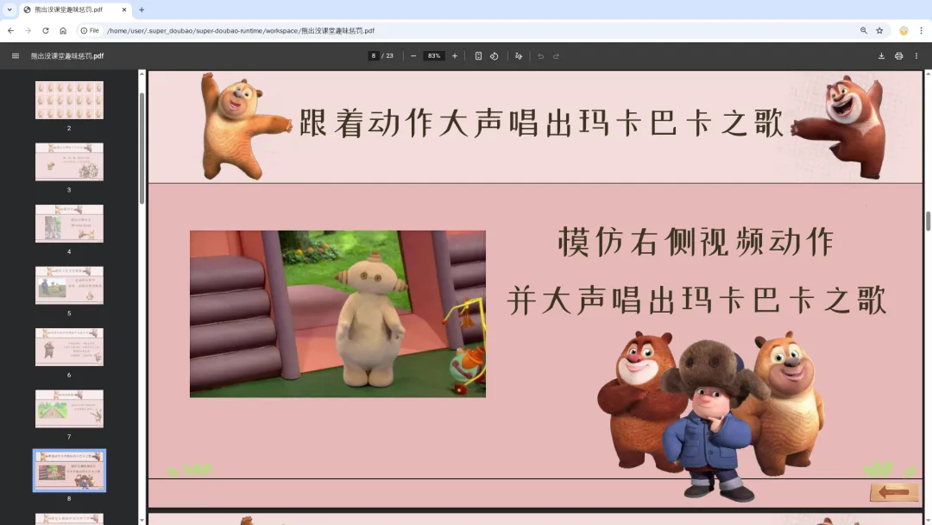
Task: Open page 2 thumbnail
Action: tap(69, 100)
